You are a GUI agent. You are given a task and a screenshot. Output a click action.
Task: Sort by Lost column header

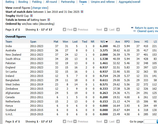point(75,42)
